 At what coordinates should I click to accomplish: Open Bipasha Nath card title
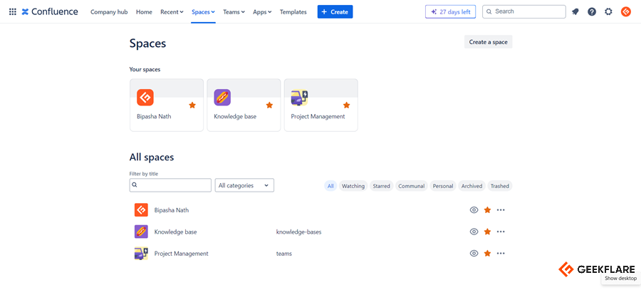[154, 116]
